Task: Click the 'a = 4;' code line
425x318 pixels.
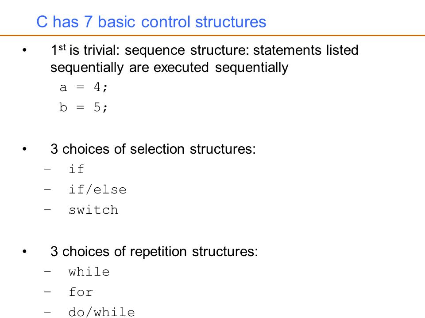Action: tap(84, 87)
